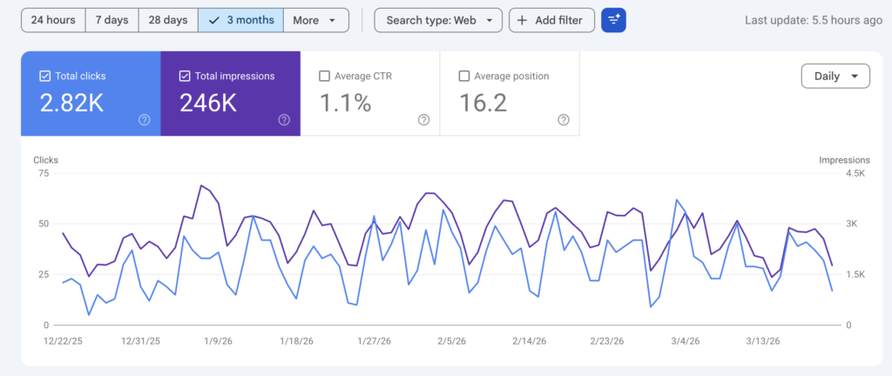Click the checkmark on 3 months
The image size is (892, 376).
[x=213, y=20]
